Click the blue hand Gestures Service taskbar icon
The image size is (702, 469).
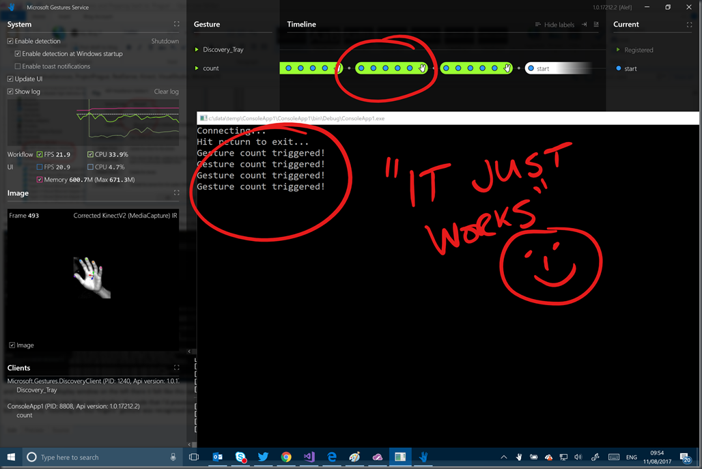point(423,457)
